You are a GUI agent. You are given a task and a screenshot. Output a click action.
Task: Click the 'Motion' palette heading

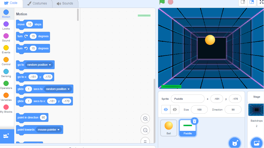coord(22,14)
